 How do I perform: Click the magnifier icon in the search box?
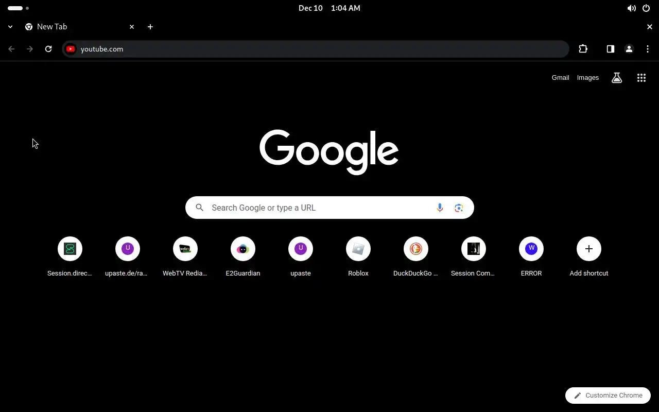point(200,208)
